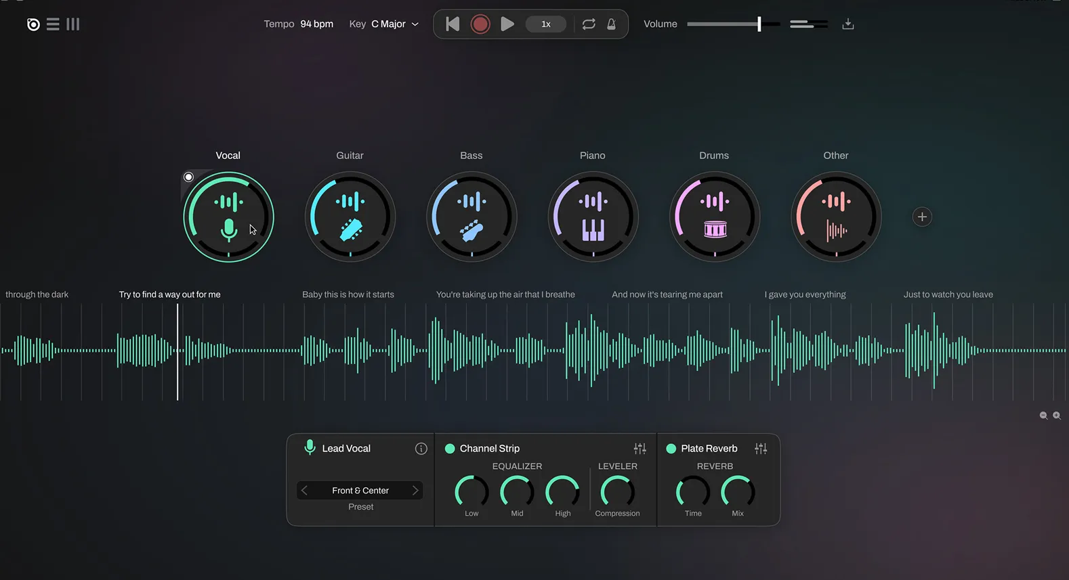Image resolution: width=1069 pixels, height=580 pixels.
Task: Jump to lyric 'Just to watch you leave'
Action: point(948,294)
